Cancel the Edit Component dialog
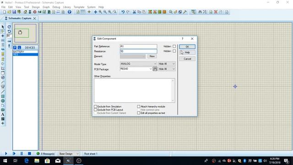Viewport: 293px width, 165px height. tap(187, 59)
